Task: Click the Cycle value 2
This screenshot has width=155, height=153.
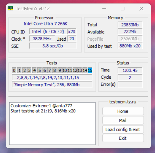Action: (x=130, y=77)
